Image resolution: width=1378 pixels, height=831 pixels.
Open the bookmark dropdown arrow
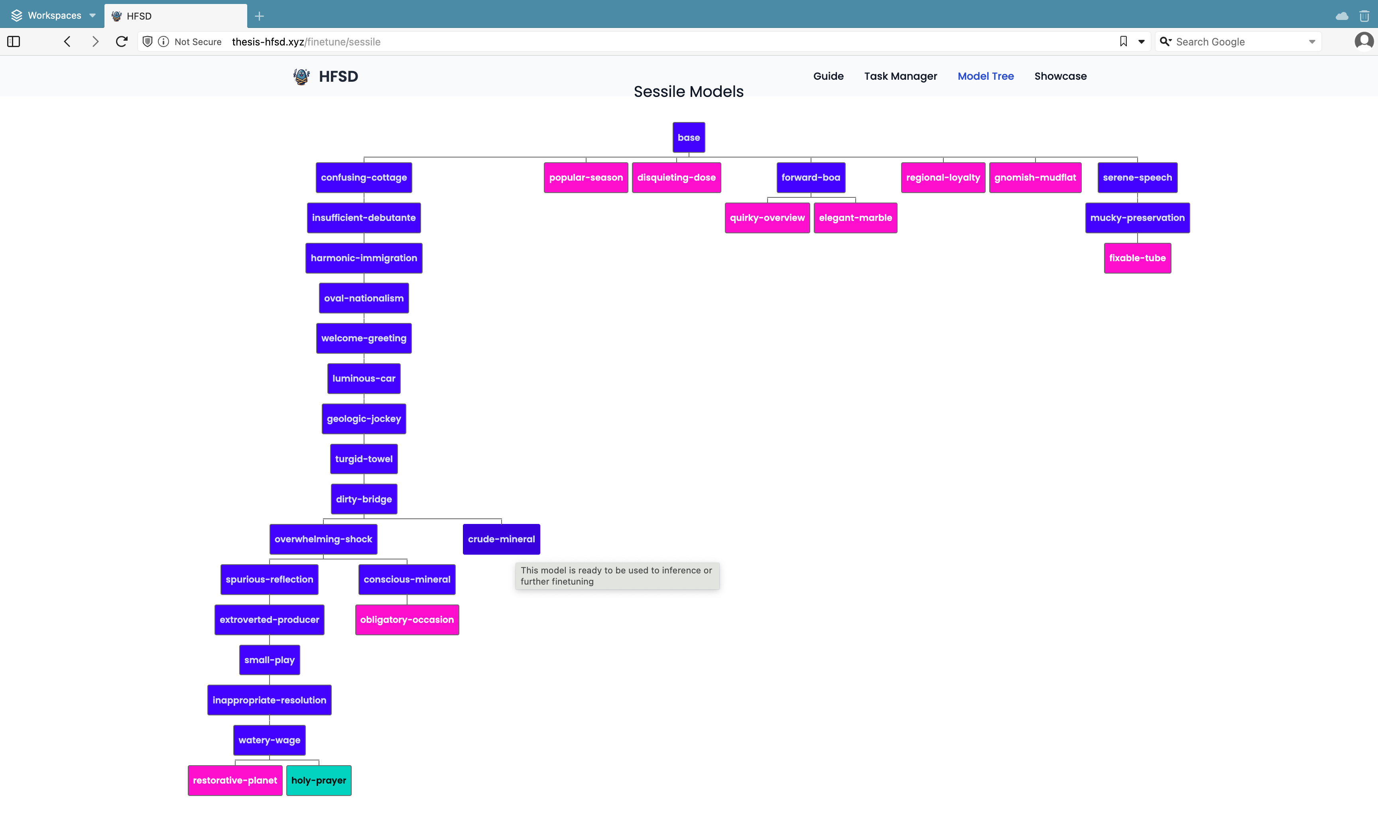1142,41
